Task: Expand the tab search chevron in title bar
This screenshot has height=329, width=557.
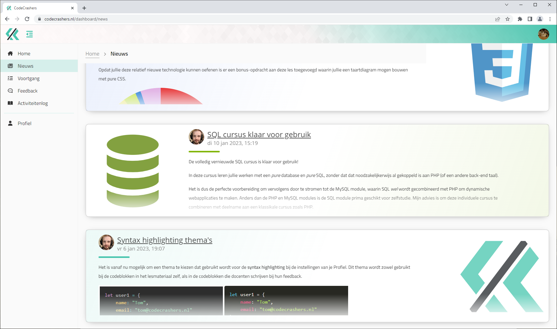Action: pos(507,5)
